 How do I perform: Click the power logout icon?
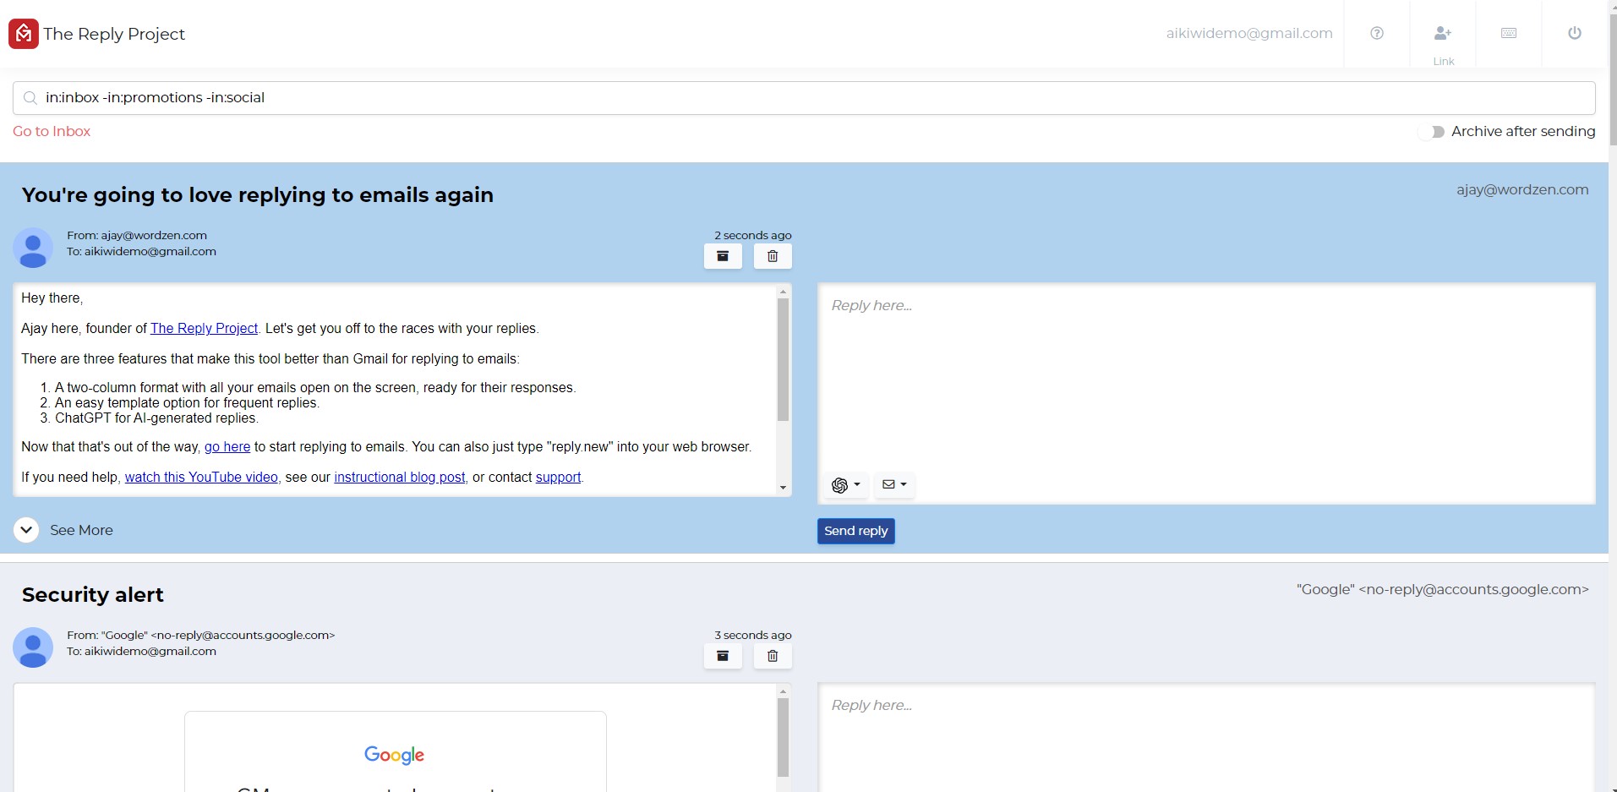click(x=1575, y=33)
